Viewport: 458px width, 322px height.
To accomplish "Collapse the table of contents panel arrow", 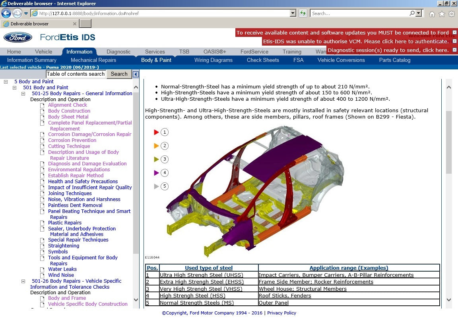I will [136, 74].
